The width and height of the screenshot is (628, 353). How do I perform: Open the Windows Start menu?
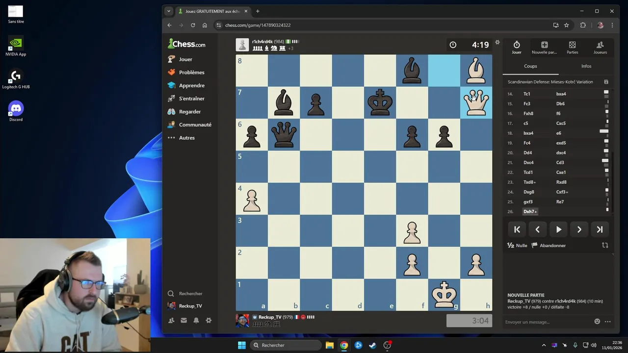tap(242, 345)
